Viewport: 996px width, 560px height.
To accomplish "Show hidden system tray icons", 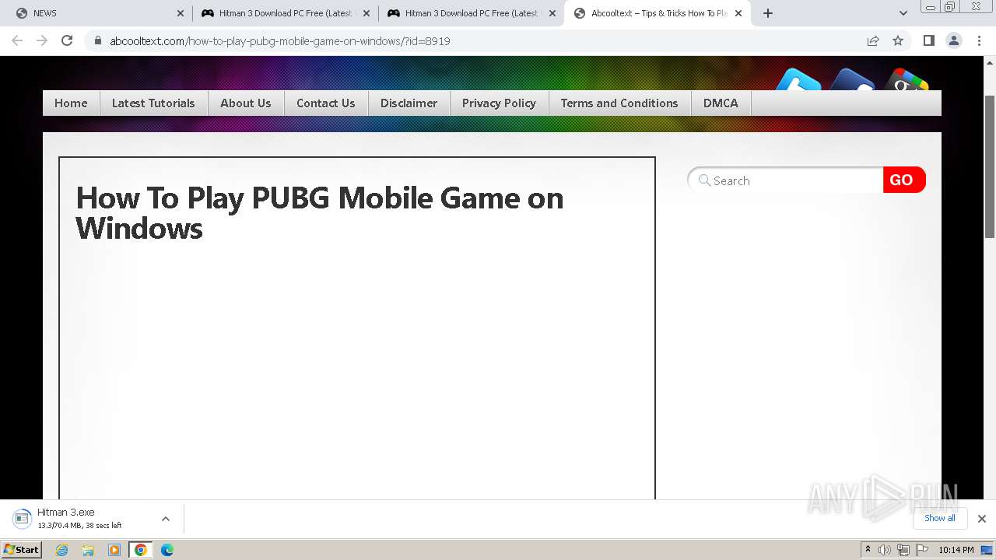I will point(868,550).
